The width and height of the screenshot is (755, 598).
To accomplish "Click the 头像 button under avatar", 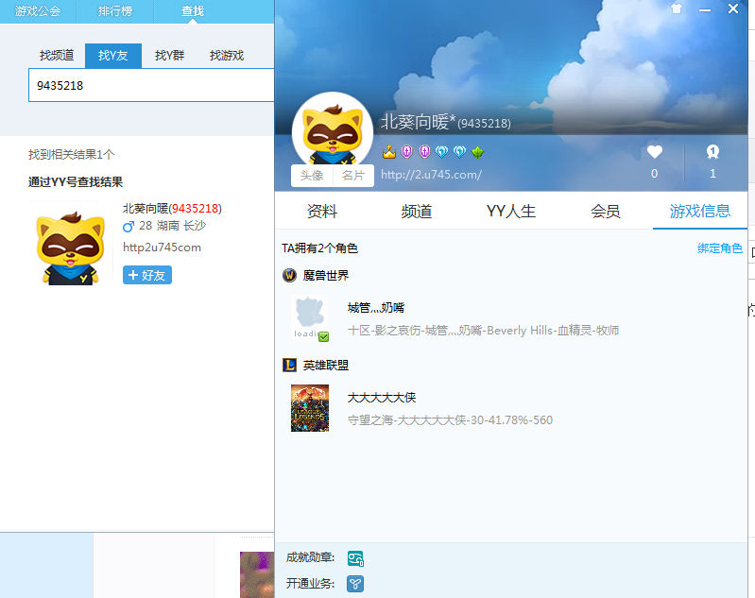I will (312, 176).
